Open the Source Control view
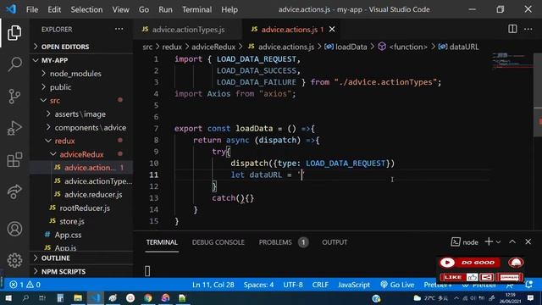Image resolution: width=542 pixels, height=305 pixels. (x=14, y=96)
